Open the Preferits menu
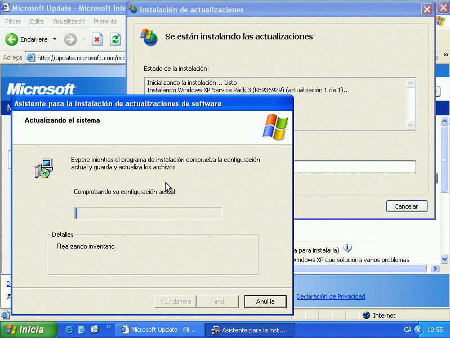Screen dimensions: 450x338 (105, 21)
